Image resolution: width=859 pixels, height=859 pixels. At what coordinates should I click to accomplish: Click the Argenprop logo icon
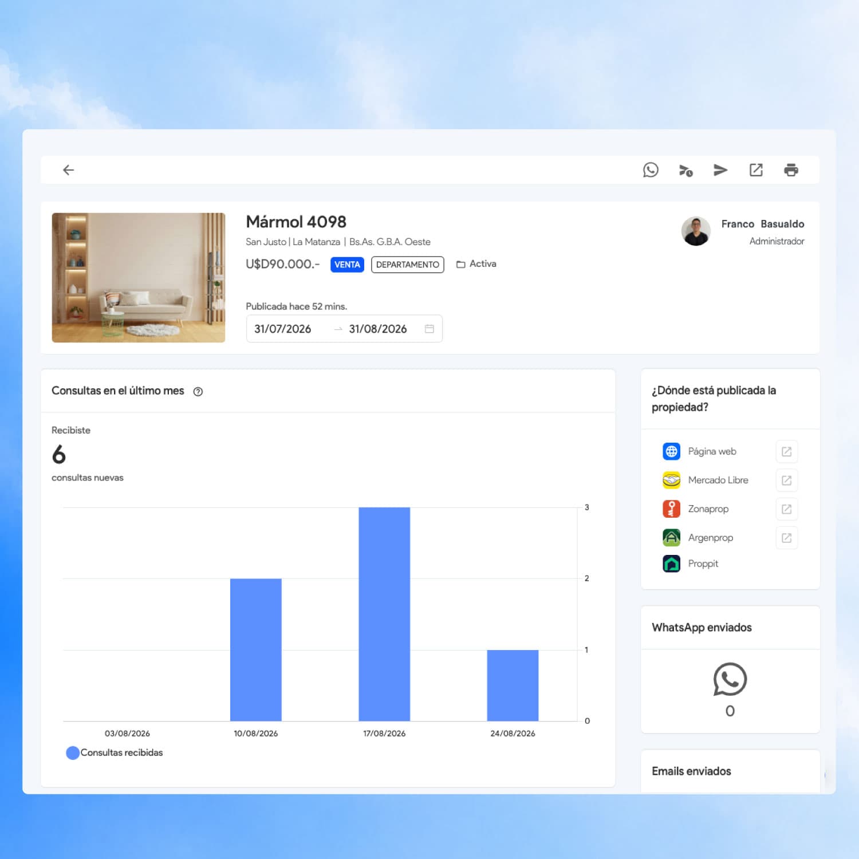[x=671, y=538]
